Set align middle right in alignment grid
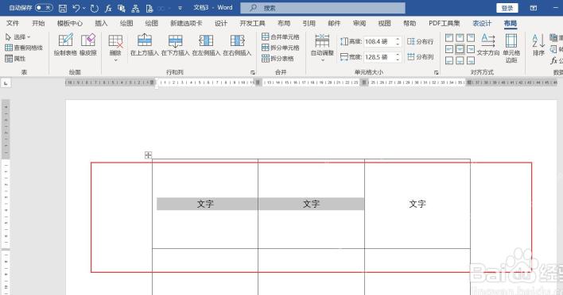This screenshot has height=295, width=563. click(471, 49)
